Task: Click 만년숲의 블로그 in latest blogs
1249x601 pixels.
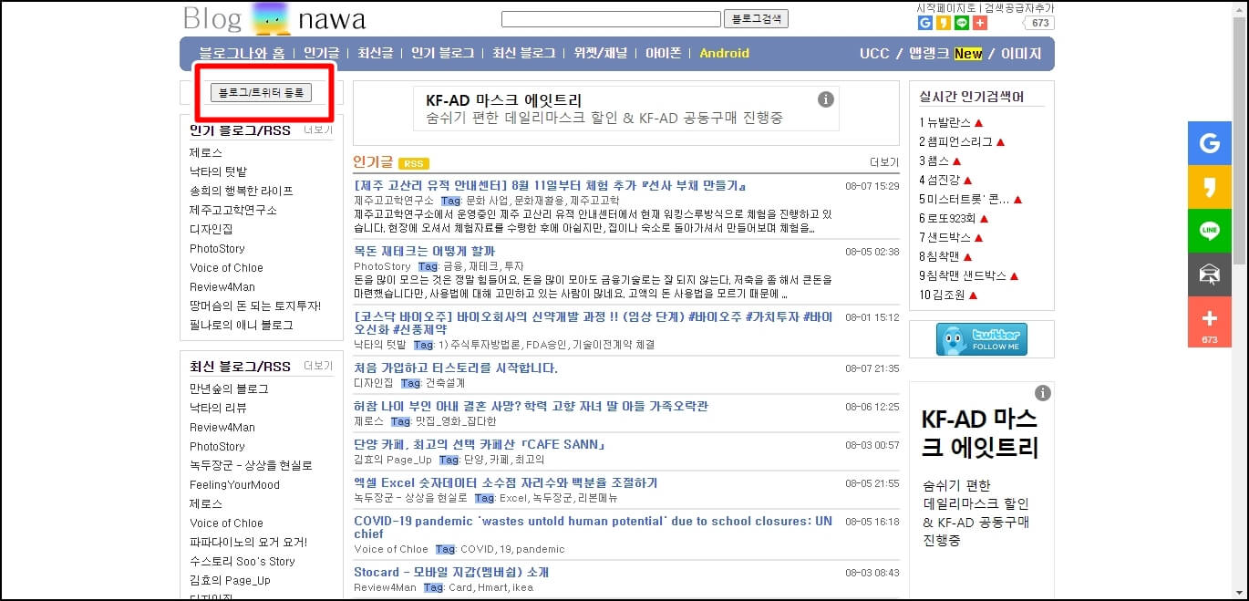Action: (x=229, y=389)
